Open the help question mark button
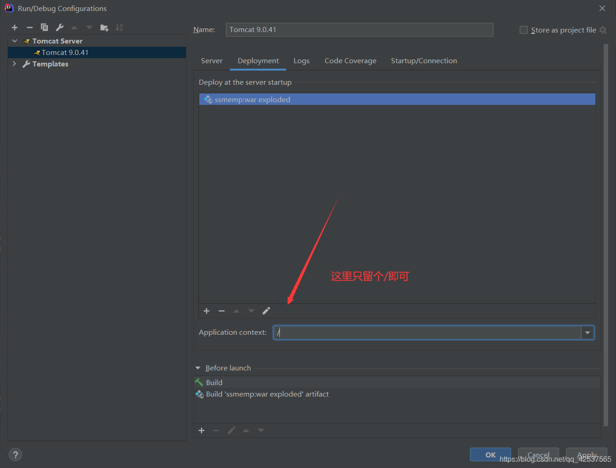The height and width of the screenshot is (468, 616). [x=15, y=454]
